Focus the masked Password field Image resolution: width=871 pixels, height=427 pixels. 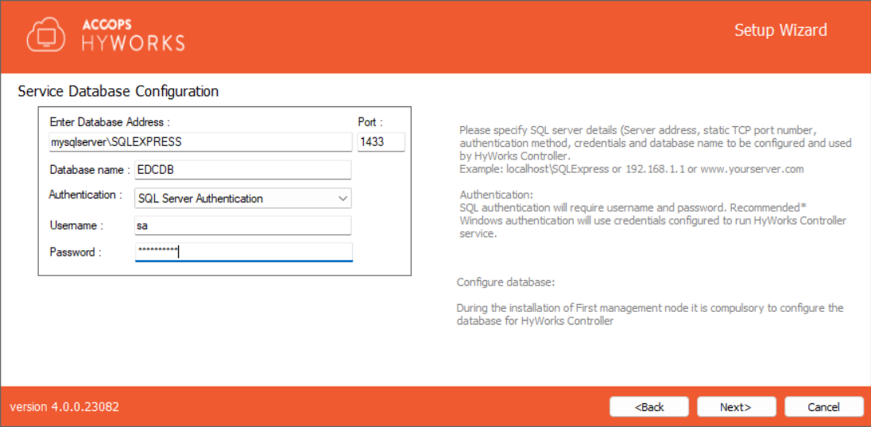242,252
